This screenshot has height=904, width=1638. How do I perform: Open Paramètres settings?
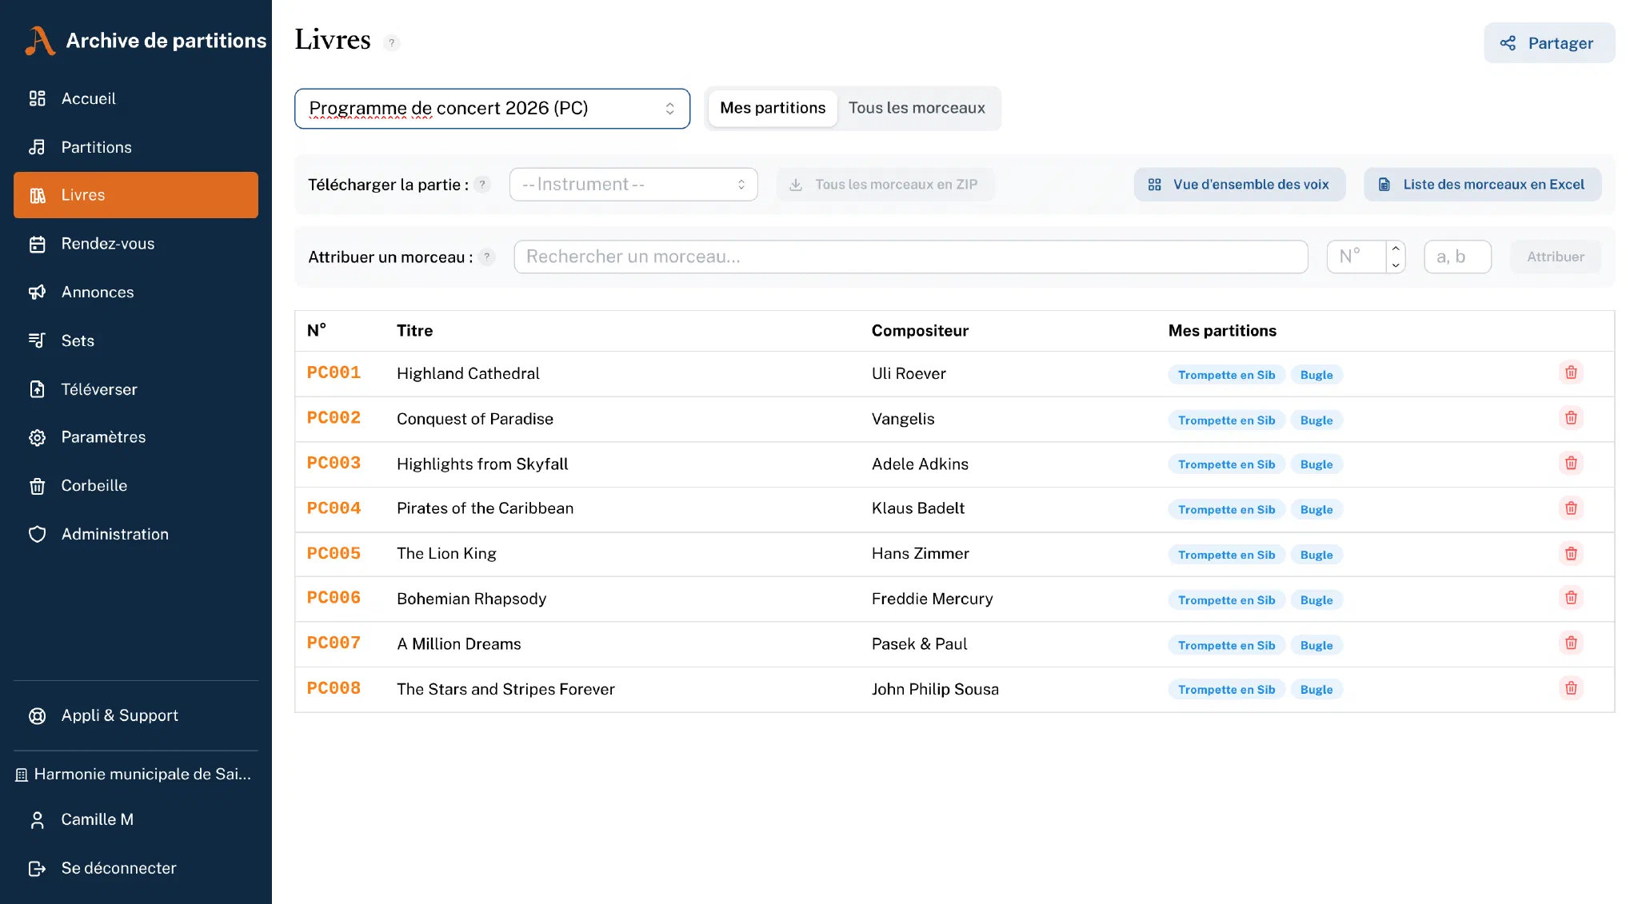click(136, 437)
